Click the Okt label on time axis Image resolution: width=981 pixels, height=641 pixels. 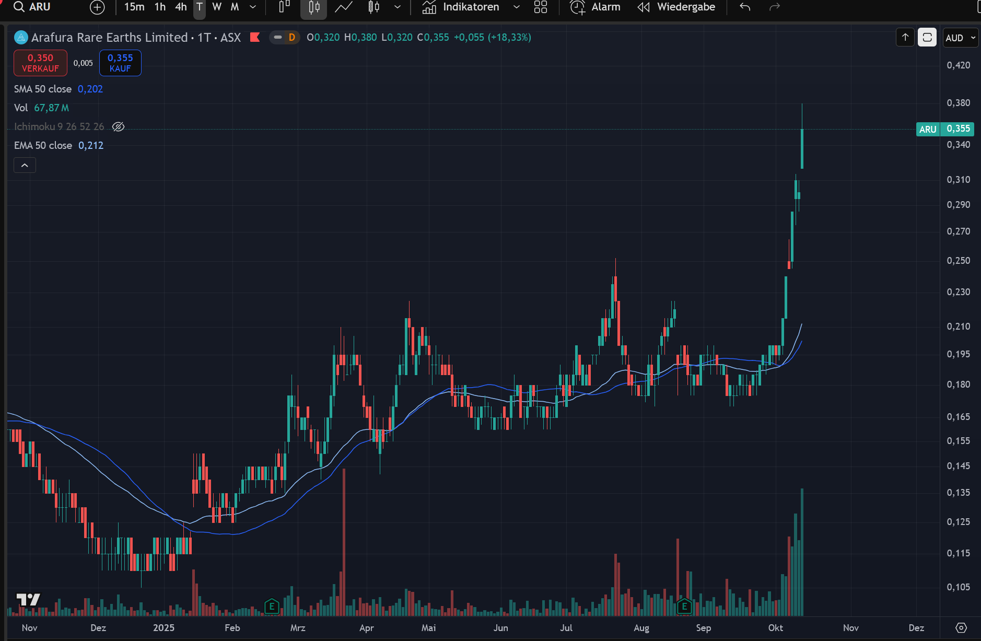coord(776,628)
